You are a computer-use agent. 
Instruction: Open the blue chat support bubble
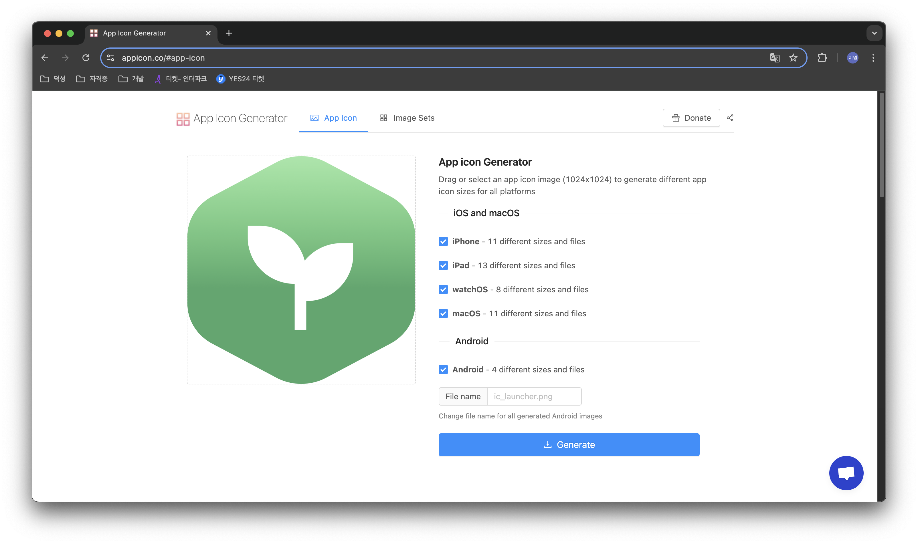tap(846, 473)
